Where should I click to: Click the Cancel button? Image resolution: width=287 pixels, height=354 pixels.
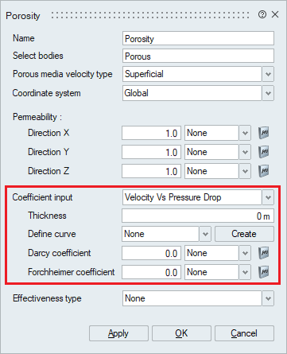244,333
